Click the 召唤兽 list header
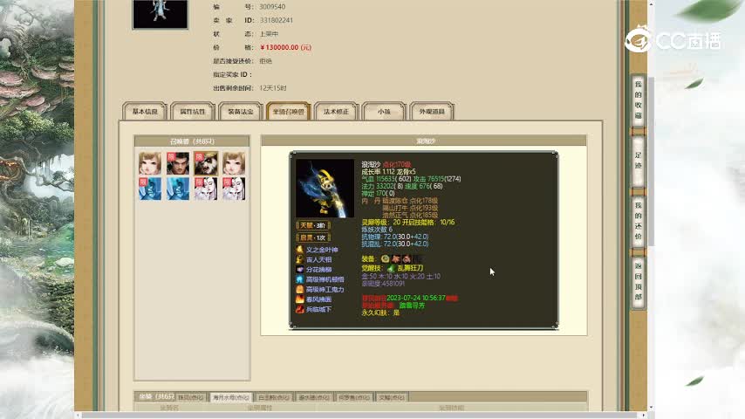Viewport: 745px width, 419px height. pyautogui.click(x=192, y=141)
